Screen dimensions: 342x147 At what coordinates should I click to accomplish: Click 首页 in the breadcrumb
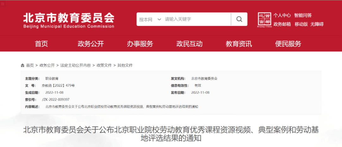(30, 65)
